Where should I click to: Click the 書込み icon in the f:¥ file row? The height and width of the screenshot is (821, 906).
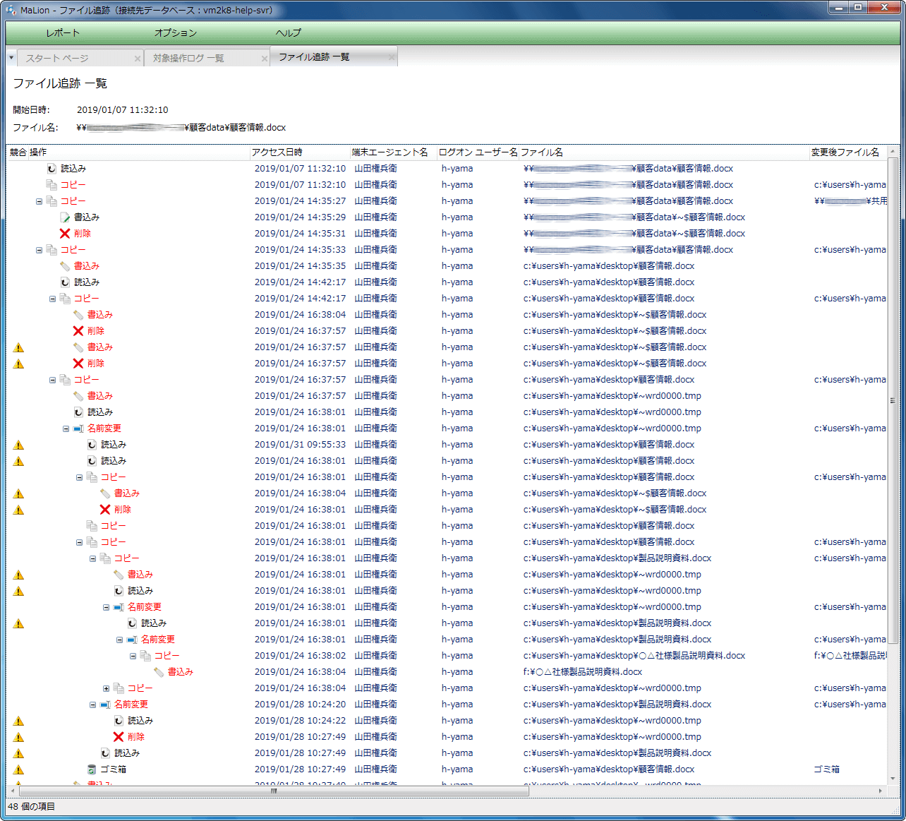point(159,672)
